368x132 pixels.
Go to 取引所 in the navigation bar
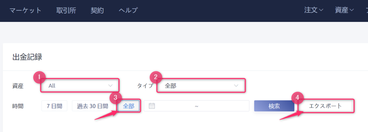pos(66,10)
